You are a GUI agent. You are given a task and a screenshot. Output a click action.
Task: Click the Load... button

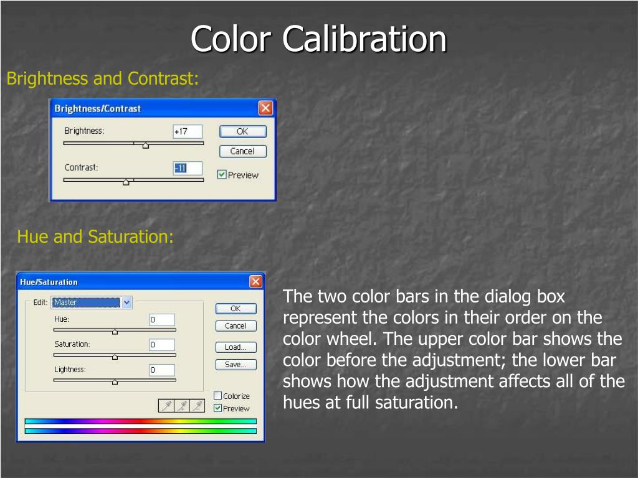point(236,347)
